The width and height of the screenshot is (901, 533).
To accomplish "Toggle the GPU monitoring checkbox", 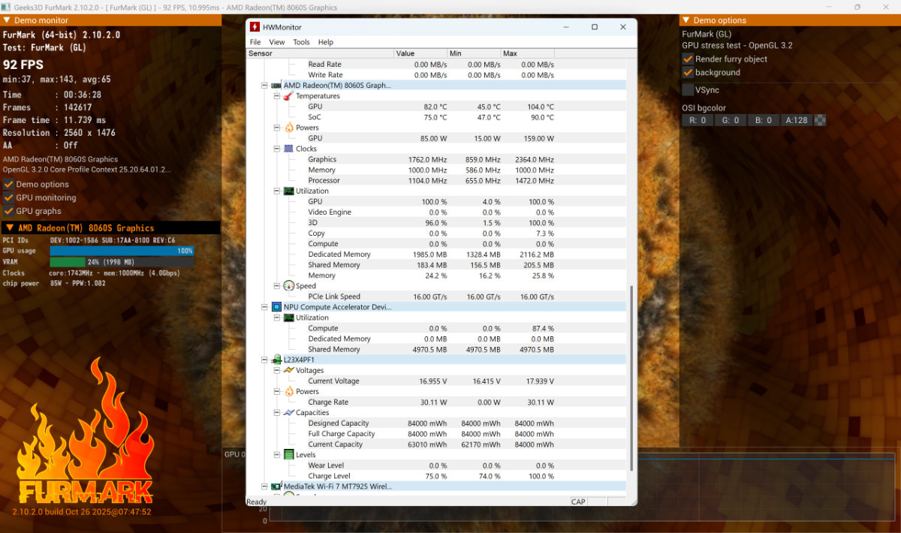I will pyautogui.click(x=8, y=197).
